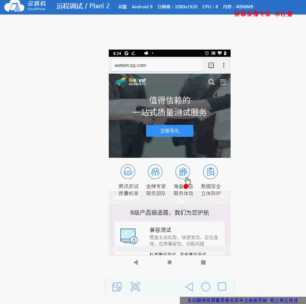
Task: Click the Android 9 label in header
Action: tap(142, 7)
